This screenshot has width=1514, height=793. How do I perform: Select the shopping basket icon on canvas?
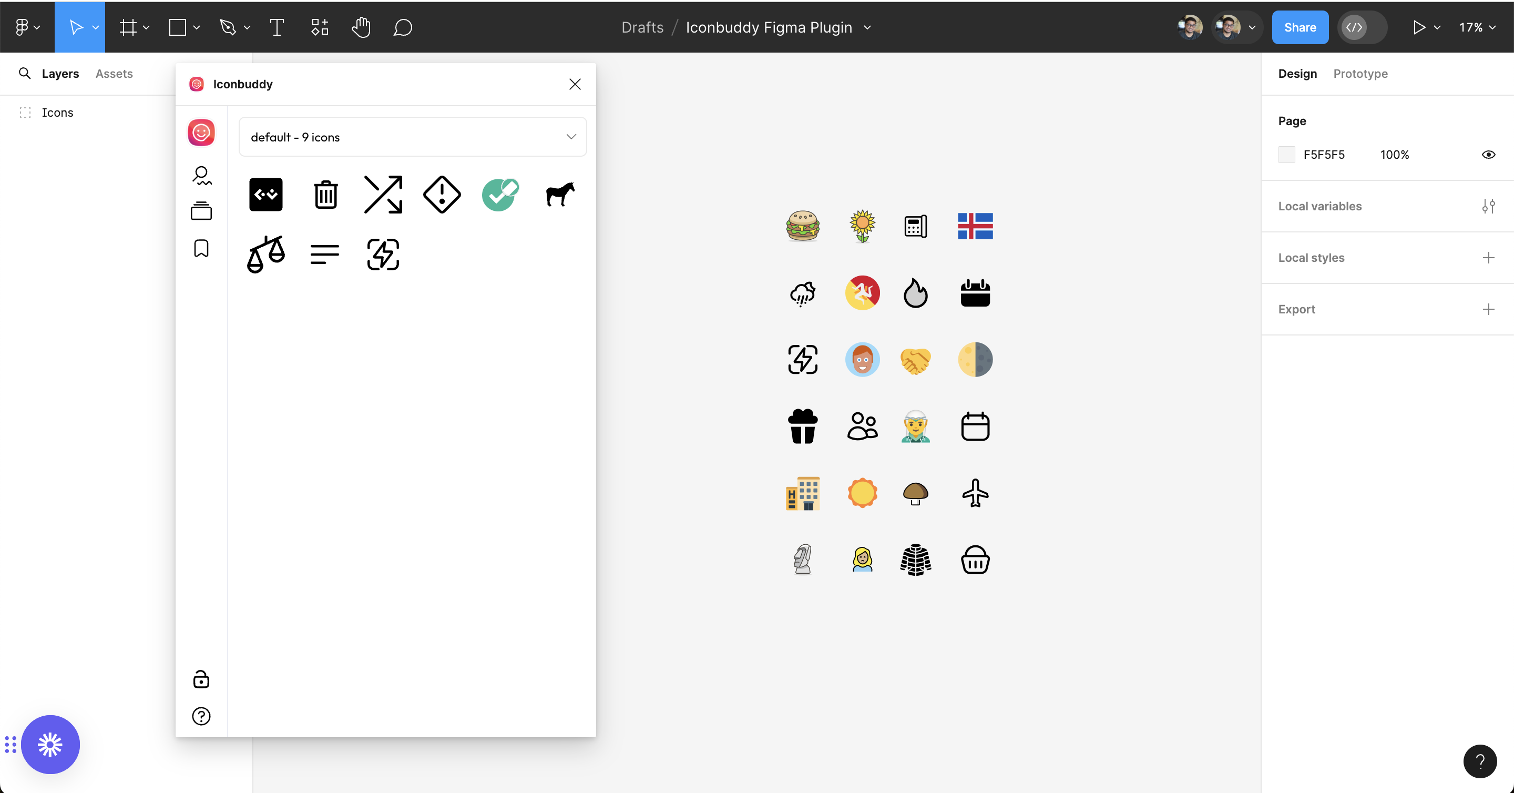[x=975, y=559]
